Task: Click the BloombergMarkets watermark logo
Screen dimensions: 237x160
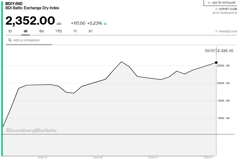Action: pos(31,130)
